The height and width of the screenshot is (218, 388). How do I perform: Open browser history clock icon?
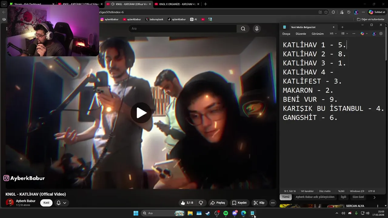click(349, 12)
